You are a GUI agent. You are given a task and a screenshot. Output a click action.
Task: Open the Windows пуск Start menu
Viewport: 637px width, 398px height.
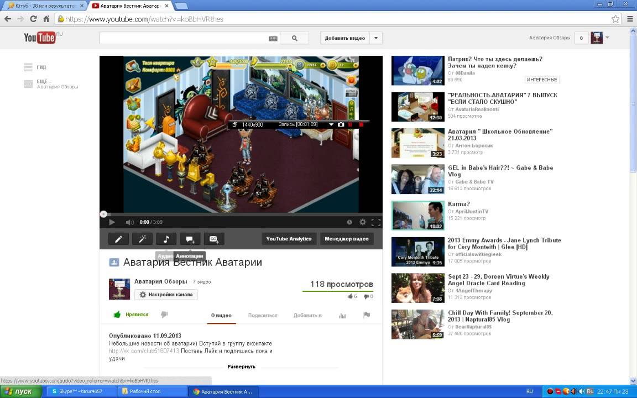(x=20, y=391)
